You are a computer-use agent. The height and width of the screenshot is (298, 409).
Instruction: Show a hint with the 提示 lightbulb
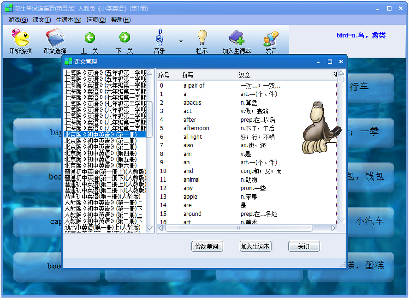coord(202,37)
